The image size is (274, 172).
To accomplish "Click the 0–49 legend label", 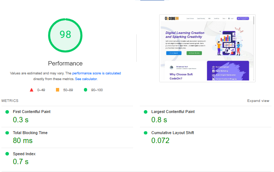I will pos(41,90).
